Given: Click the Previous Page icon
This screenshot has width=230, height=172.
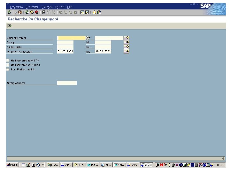Looking at the screenshot, I should pos(65,12).
